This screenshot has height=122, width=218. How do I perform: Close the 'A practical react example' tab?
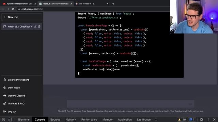tap(35, 4)
